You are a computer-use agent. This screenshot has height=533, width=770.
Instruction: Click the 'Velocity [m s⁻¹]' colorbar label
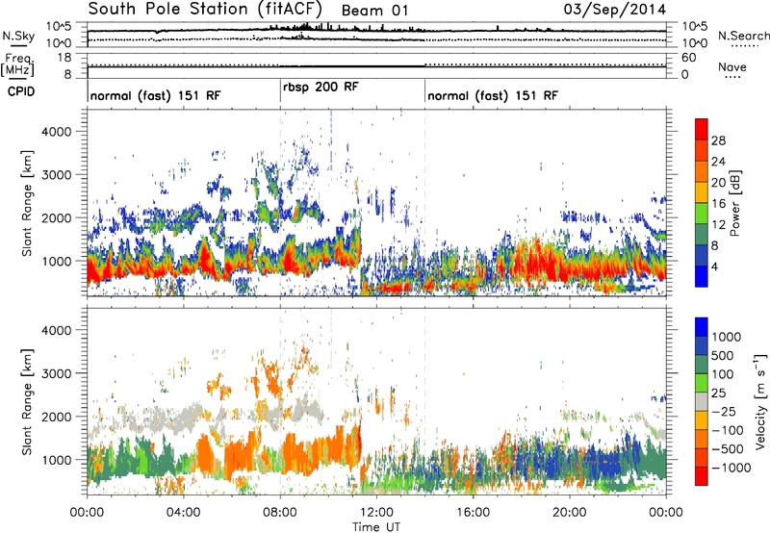click(x=760, y=401)
